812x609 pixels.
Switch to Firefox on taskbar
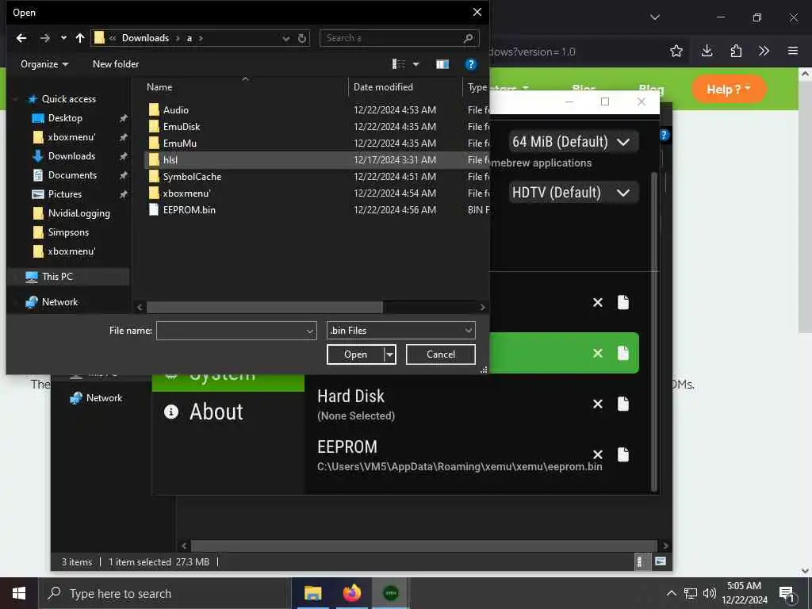pos(351,593)
